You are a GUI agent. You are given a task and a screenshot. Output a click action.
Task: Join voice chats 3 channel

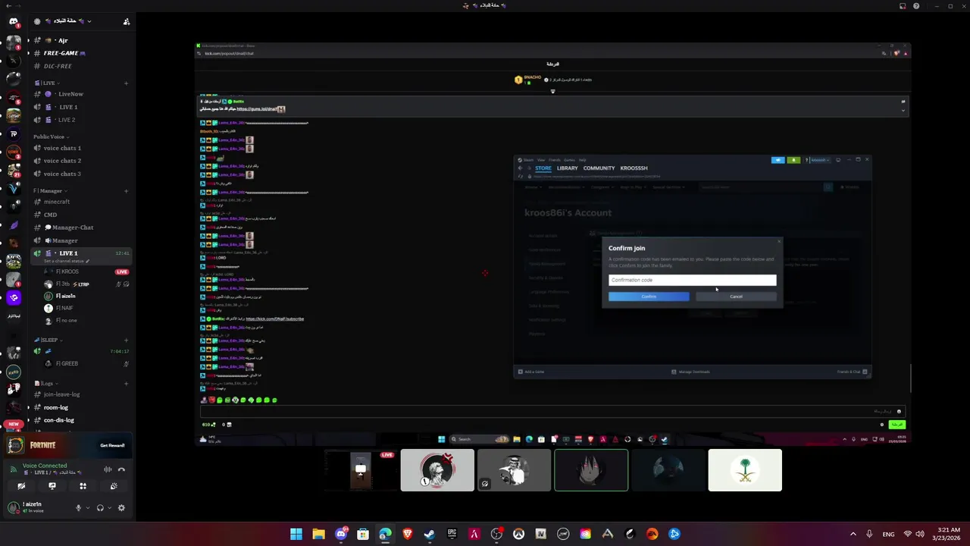click(x=80, y=174)
